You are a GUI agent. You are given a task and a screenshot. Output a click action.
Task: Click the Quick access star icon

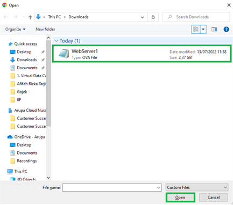[x=10, y=44]
